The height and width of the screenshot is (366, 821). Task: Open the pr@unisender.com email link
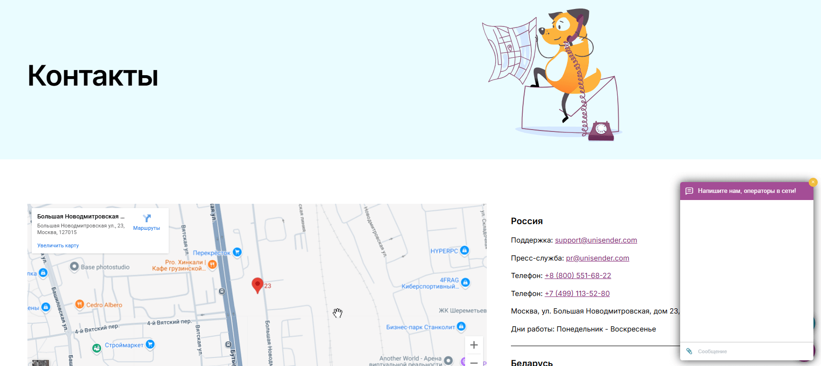click(x=597, y=258)
